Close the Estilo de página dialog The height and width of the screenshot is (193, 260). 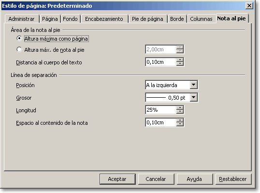pyautogui.click(x=249, y=6)
